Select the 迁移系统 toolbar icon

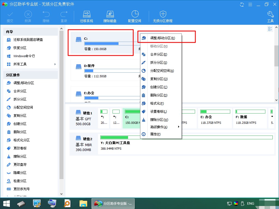(86, 16)
